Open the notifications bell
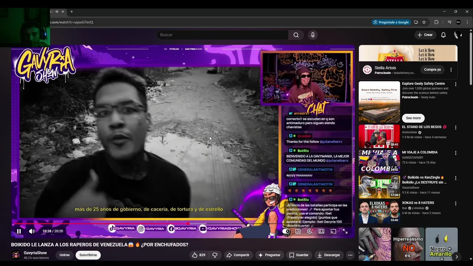473x266 pixels. point(443,35)
